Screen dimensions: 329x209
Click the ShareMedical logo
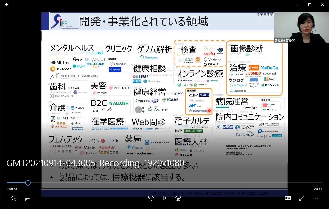click(198, 111)
